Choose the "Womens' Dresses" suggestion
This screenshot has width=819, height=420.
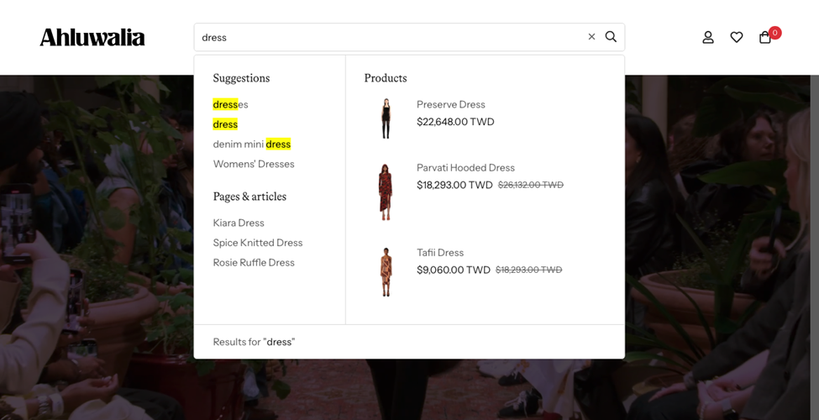pyautogui.click(x=254, y=164)
